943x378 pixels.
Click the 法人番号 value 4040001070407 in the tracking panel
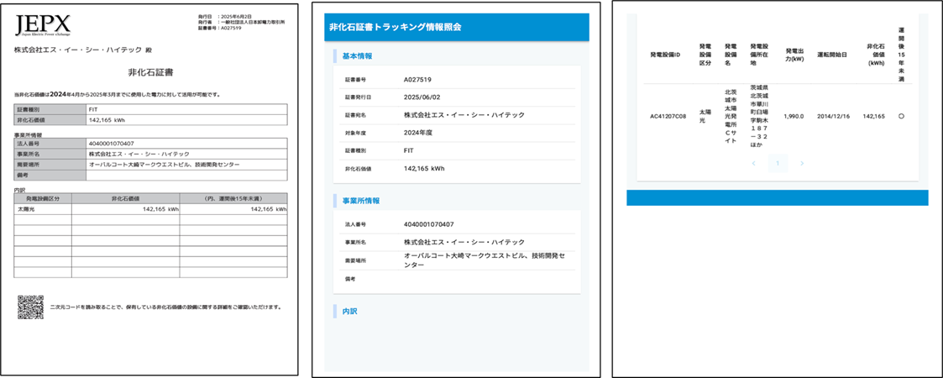(x=428, y=224)
